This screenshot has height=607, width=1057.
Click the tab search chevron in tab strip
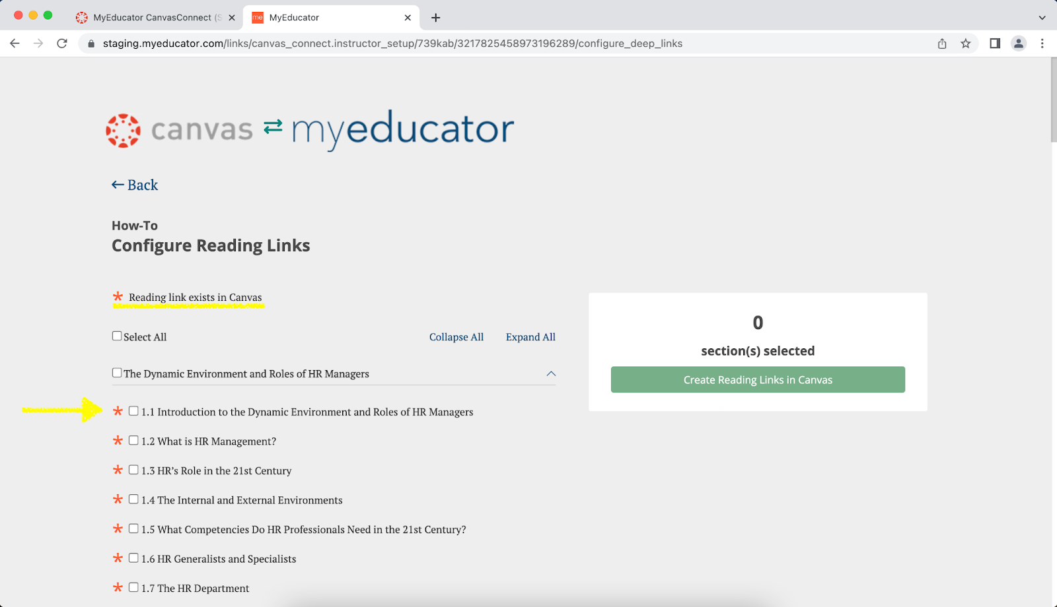click(x=1042, y=18)
